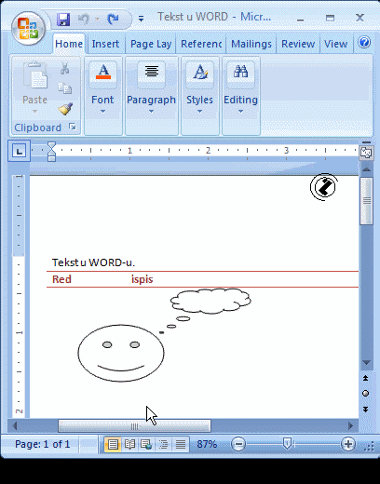
Task: Open Customize Quick Access Toolbar dropdown
Action: (141, 20)
